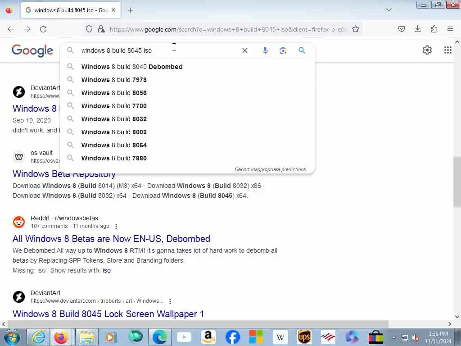The image size is (461, 346).
Task: Submit the search with the blue magnifier
Action: [302, 50]
